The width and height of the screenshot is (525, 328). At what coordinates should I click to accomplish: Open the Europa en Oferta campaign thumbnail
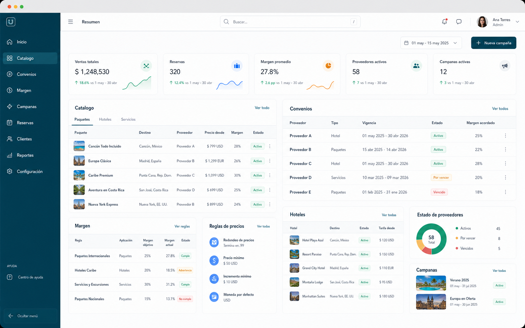click(431, 302)
